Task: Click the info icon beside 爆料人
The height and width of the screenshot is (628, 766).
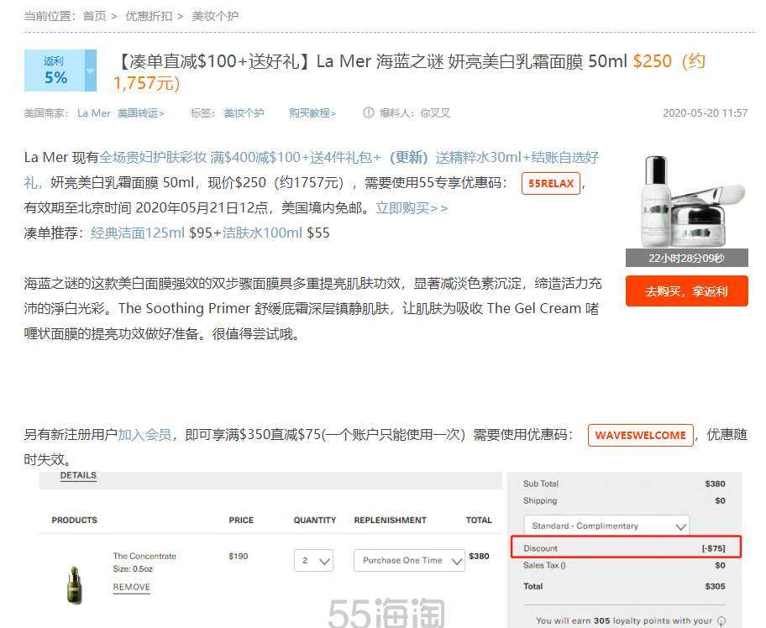Action: tap(369, 113)
